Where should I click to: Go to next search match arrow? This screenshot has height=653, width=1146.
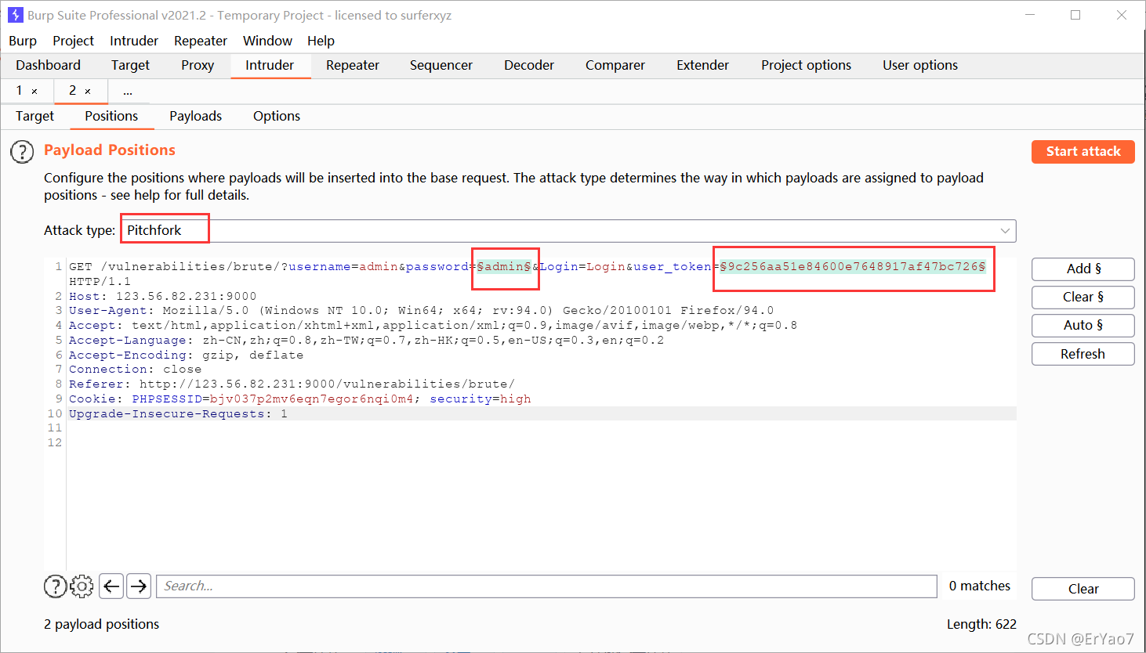click(139, 586)
